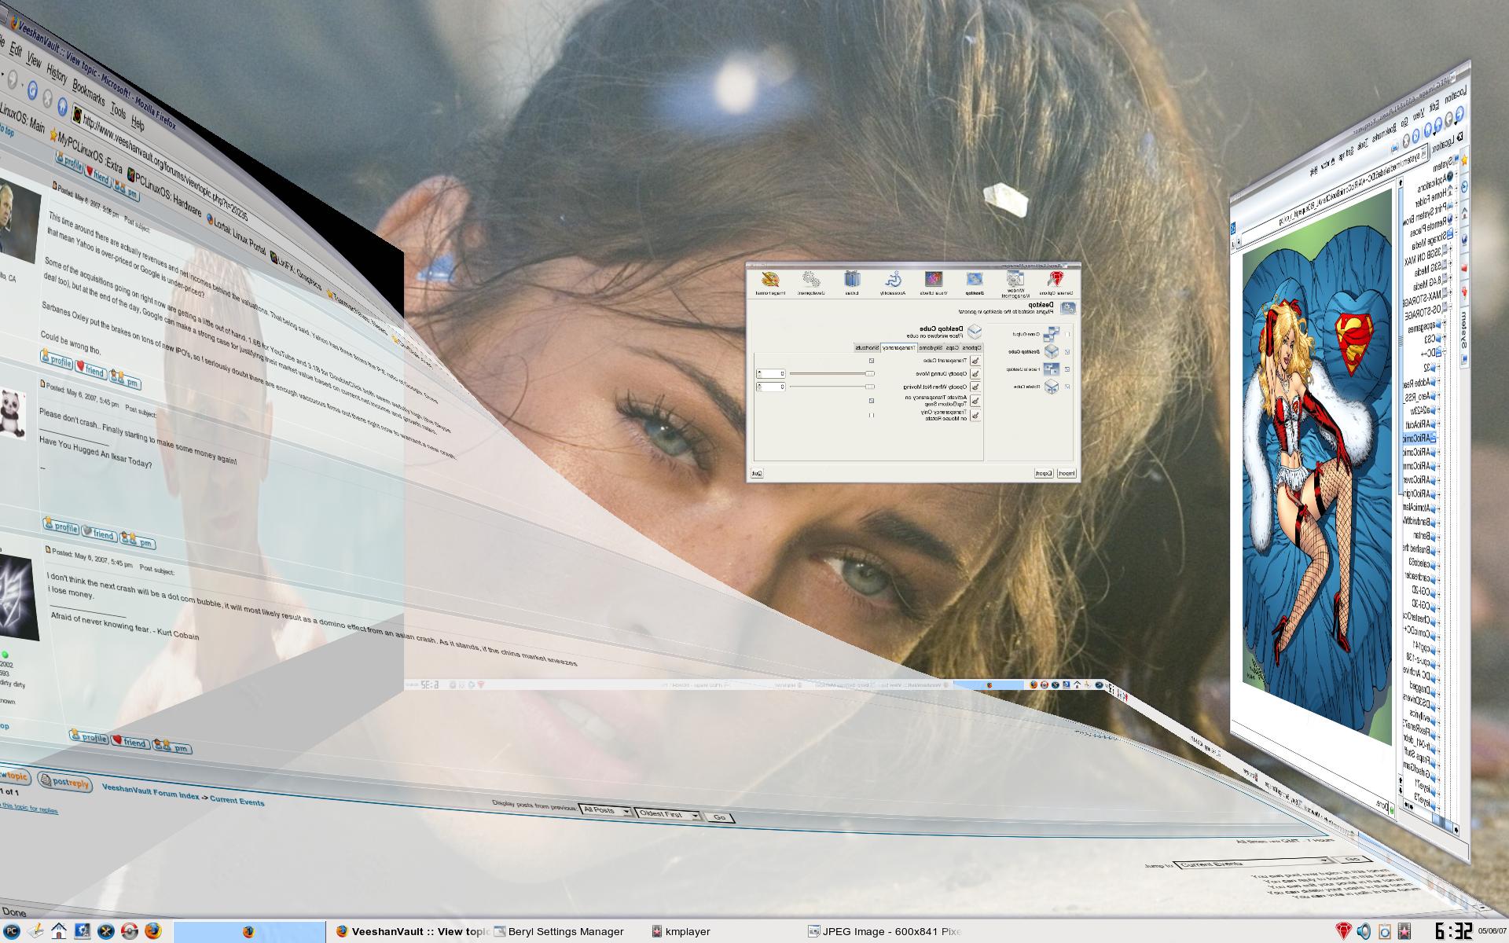The width and height of the screenshot is (1509, 943).
Task: Click the panel clock showing 6:32
Action: [x=1455, y=932]
